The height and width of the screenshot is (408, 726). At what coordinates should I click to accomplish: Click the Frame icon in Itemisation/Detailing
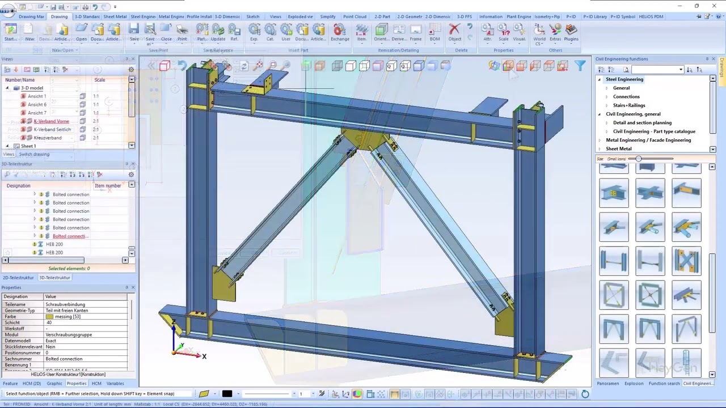click(416, 32)
